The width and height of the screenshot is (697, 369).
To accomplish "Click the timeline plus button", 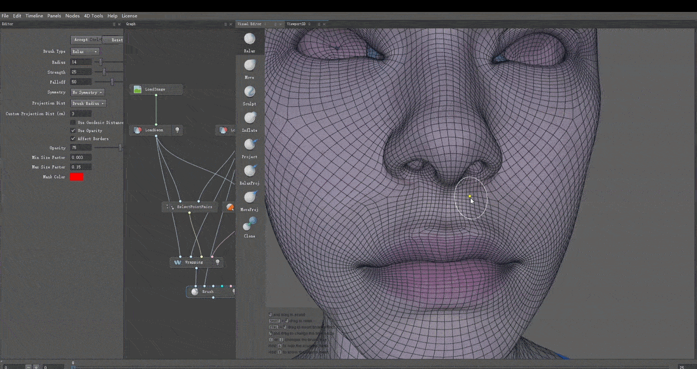I will tap(36, 367).
